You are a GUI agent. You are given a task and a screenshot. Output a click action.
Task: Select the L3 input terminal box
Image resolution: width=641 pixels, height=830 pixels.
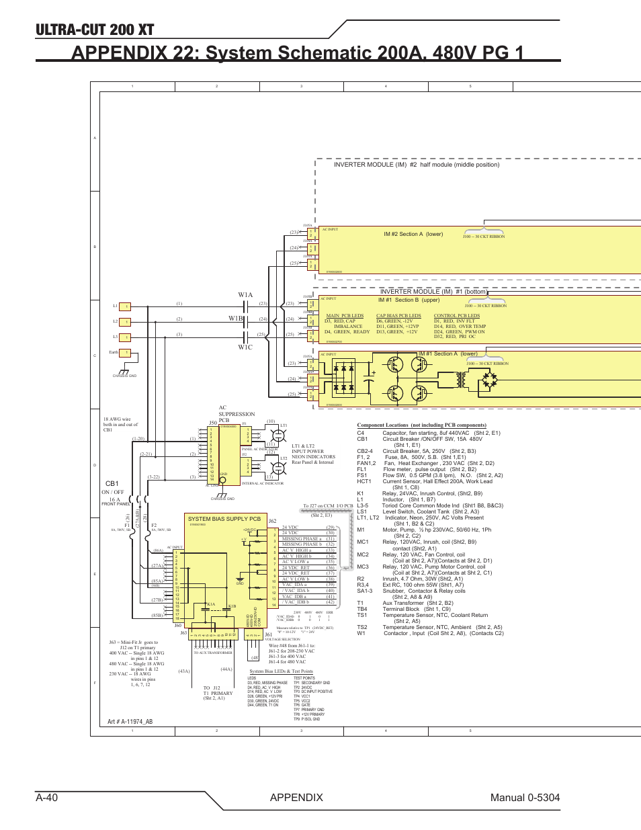(x=125, y=337)
